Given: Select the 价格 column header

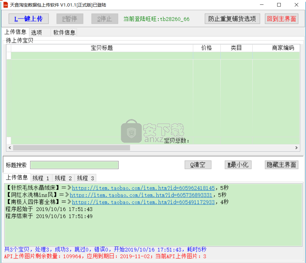Looking at the screenshot, I should (207, 48).
